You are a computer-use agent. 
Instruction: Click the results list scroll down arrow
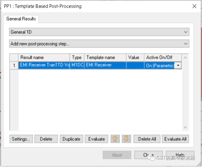click(x=185, y=127)
